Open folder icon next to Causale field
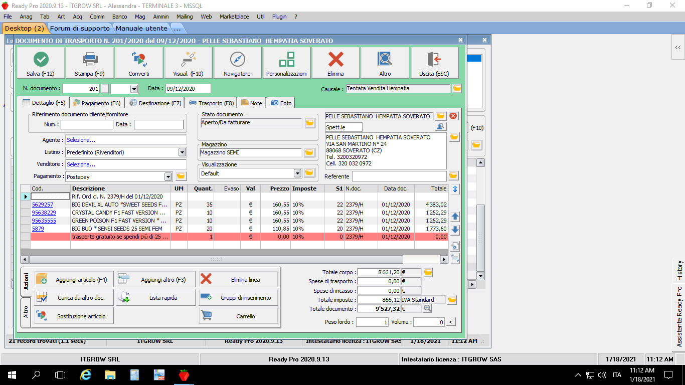 pyautogui.click(x=457, y=88)
